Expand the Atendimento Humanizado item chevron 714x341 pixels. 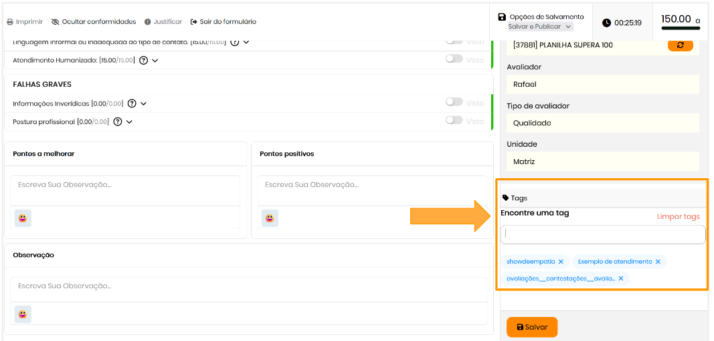[155, 61]
